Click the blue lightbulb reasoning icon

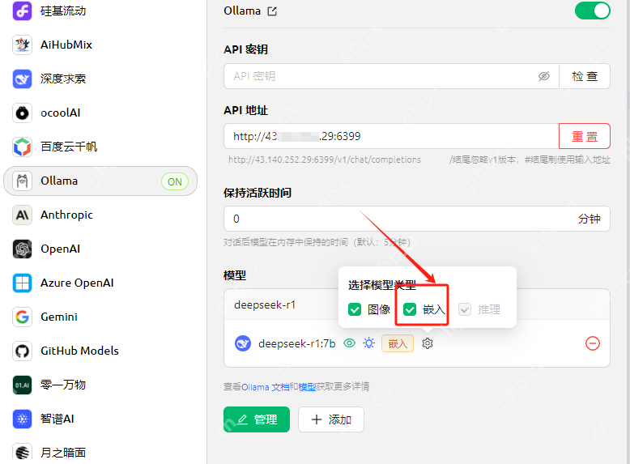[368, 343]
